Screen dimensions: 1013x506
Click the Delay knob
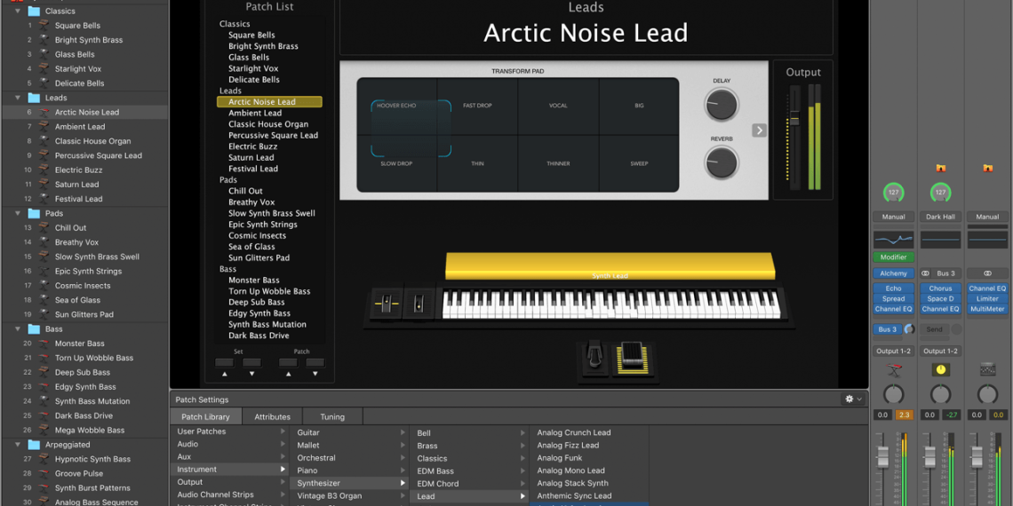click(x=722, y=106)
